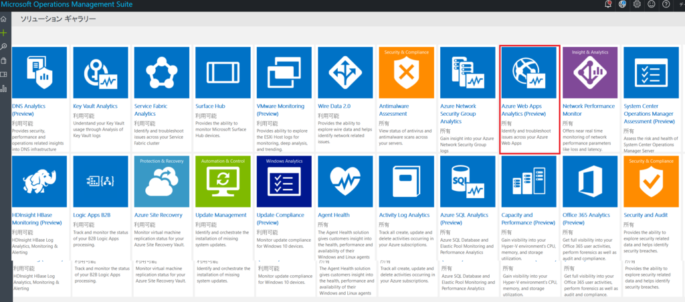Click the green plus icon in sidebar
This screenshot has width=685, height=302.
[x=3, y=33]
